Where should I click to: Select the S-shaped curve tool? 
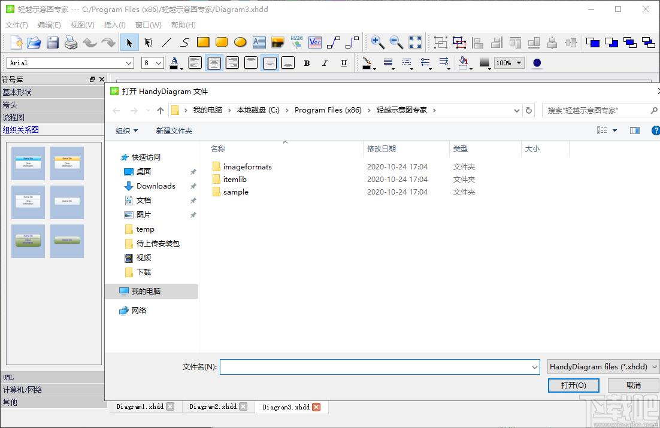pos(185,43)
